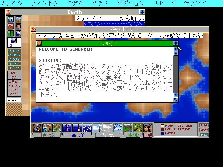Click the 大気 atmosphere group label
The image size is (223, 167).
tap(108, 135)
